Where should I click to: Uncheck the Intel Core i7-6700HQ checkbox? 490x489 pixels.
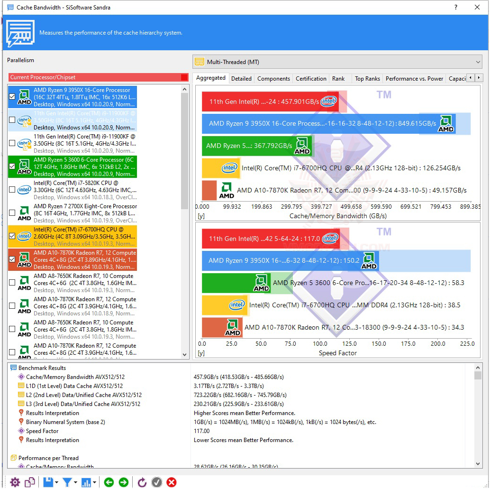click(12, 236)
